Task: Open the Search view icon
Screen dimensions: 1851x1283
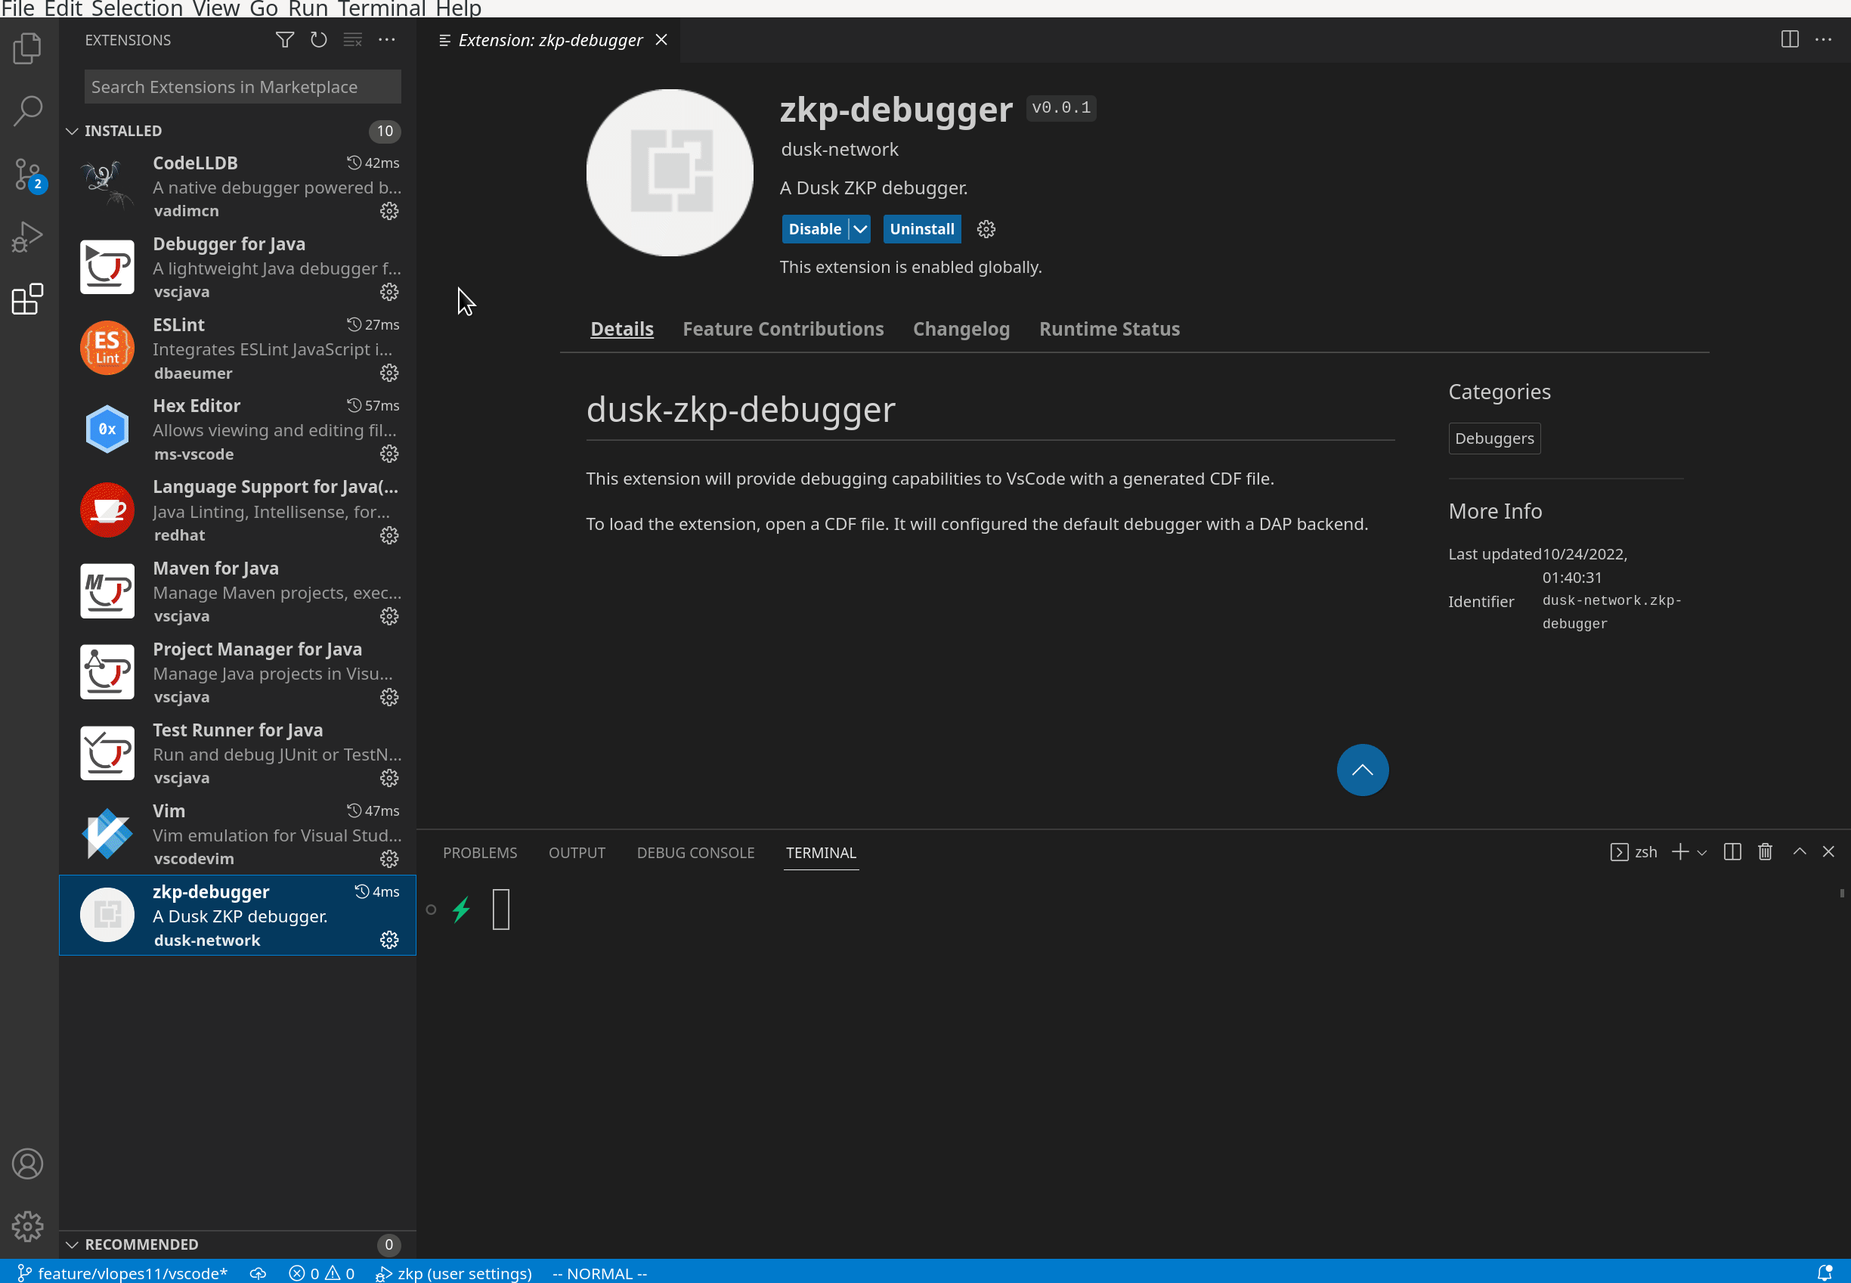Action: click(27, 111)
